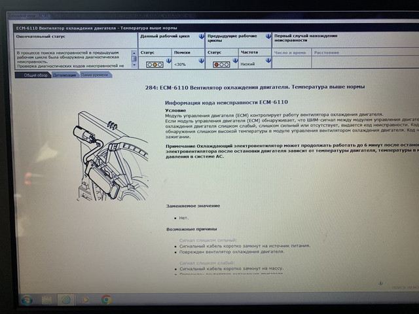Image resolution: width=419 pixels, height=314 pixels.
Task: Click Заменяемое значение heading
Action: tap(193, 206)
